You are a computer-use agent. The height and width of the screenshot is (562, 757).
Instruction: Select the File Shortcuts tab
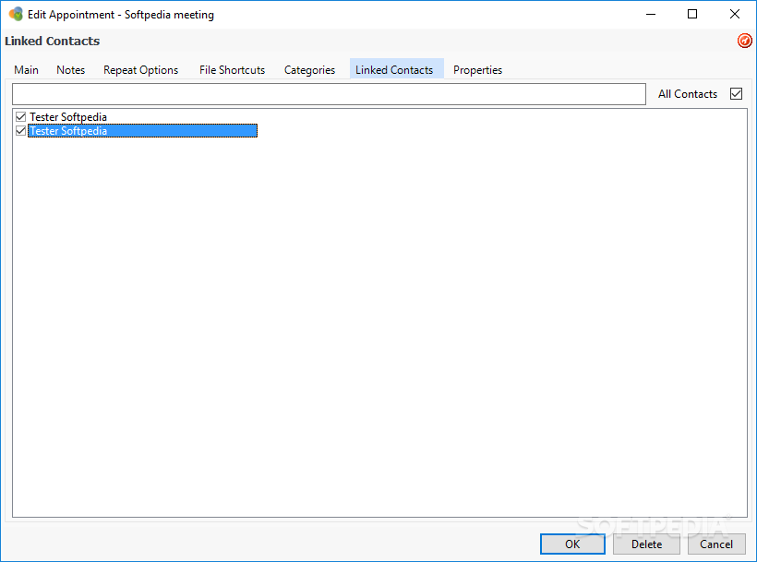coord(233,70)
